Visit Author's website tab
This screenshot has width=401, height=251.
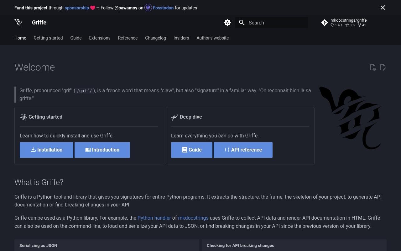pyautogui.click(x=213, y=38)
